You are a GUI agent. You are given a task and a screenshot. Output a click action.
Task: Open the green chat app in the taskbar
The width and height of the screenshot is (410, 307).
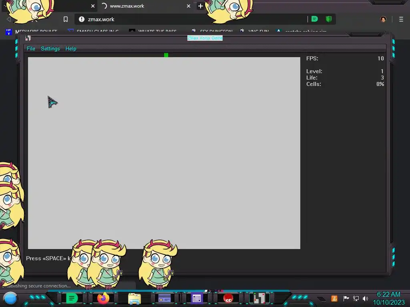tap(72, 298)
